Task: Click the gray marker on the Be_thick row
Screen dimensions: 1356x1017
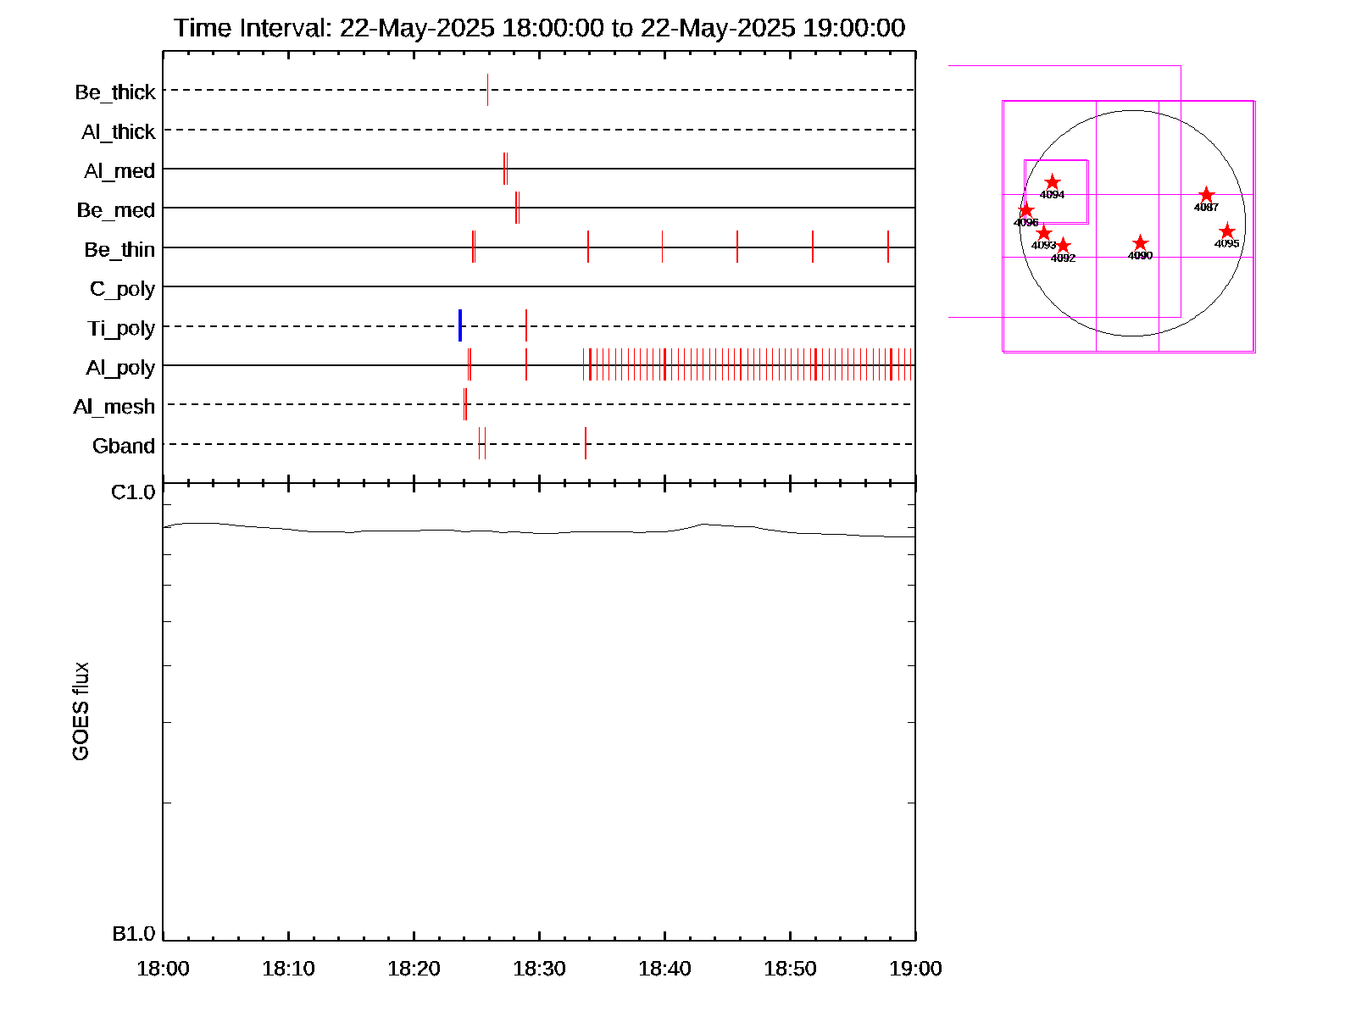Action: (x=487, y=90)
